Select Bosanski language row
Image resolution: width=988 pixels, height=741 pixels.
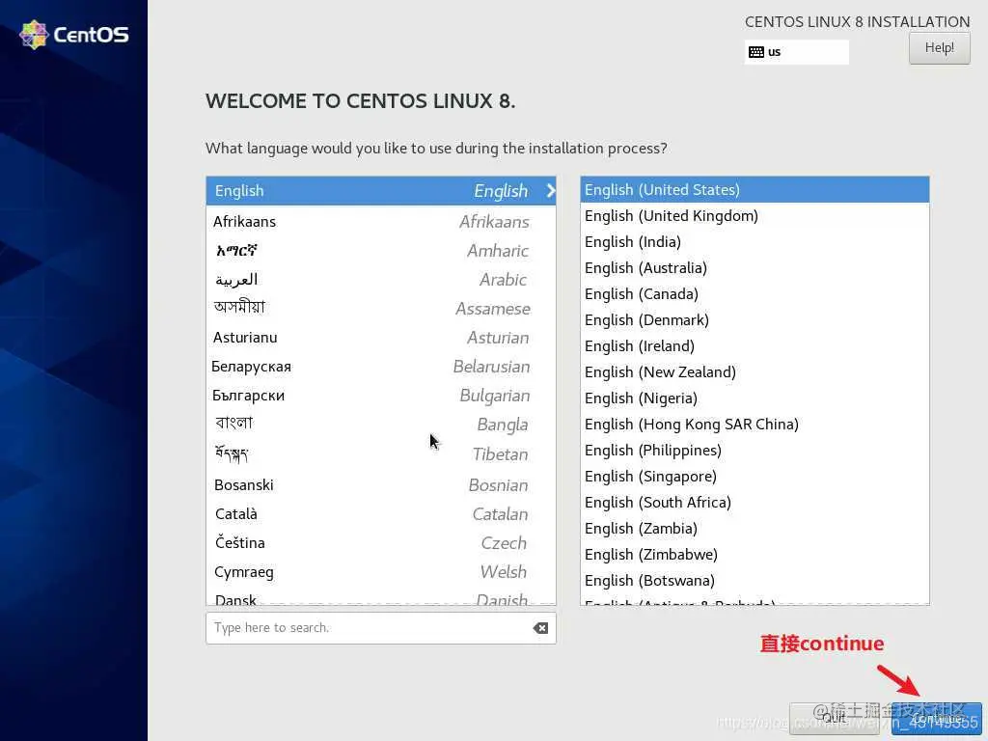pyautogui.click(x=380, y=485)
